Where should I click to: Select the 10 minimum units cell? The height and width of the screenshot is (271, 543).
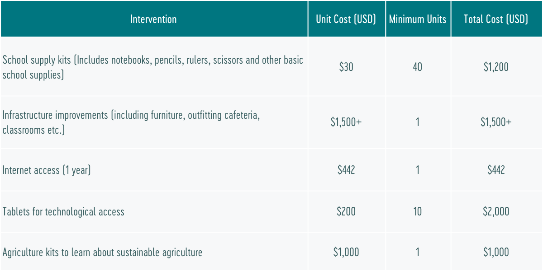(418, 211)
